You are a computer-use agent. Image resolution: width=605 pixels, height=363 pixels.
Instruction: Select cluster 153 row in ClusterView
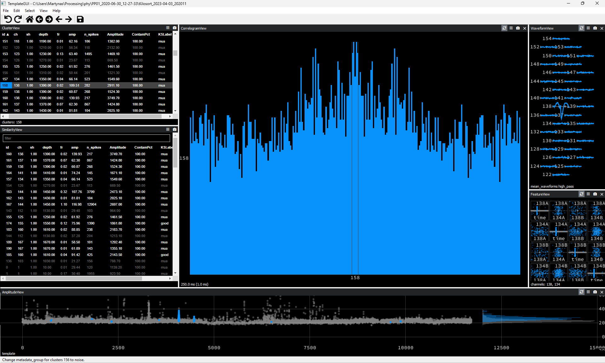(86, 54)
